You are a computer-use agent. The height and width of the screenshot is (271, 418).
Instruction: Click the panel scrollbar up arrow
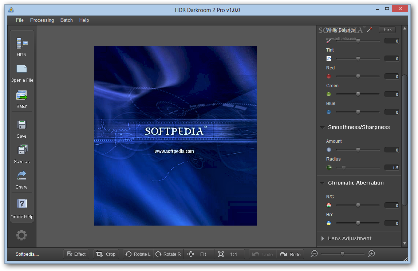pyautogui.click(x=405, y=28)
